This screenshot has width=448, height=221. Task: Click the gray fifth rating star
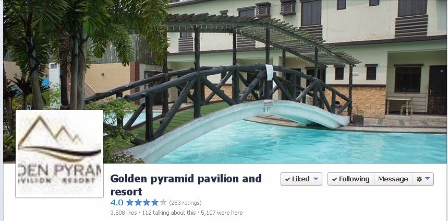tap(163, 203)
